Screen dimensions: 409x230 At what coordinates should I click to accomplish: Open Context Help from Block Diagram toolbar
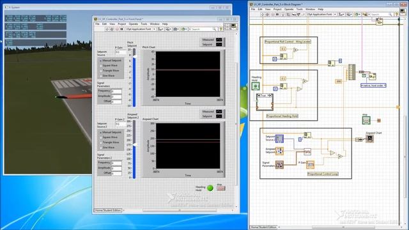397,14
